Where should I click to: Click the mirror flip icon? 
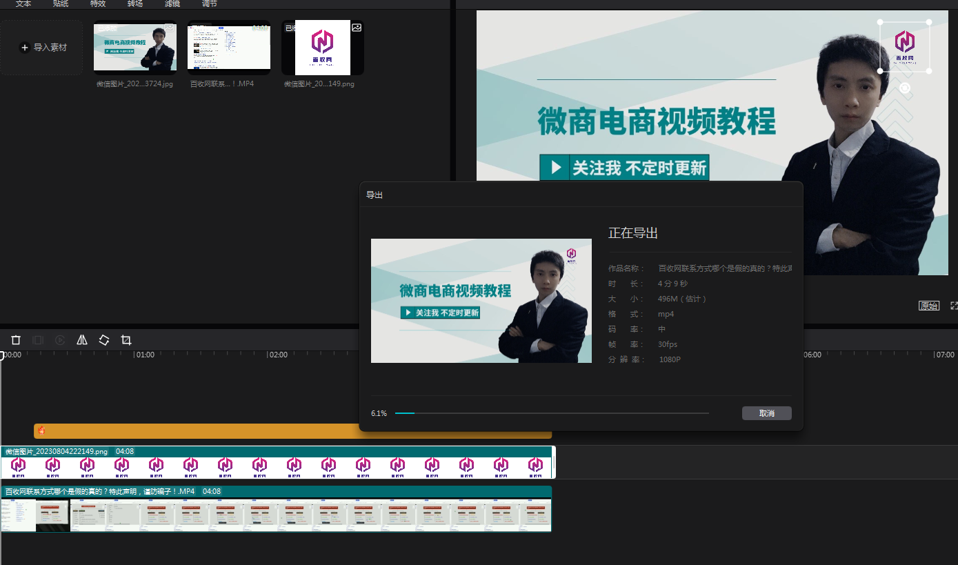(82, 340)
